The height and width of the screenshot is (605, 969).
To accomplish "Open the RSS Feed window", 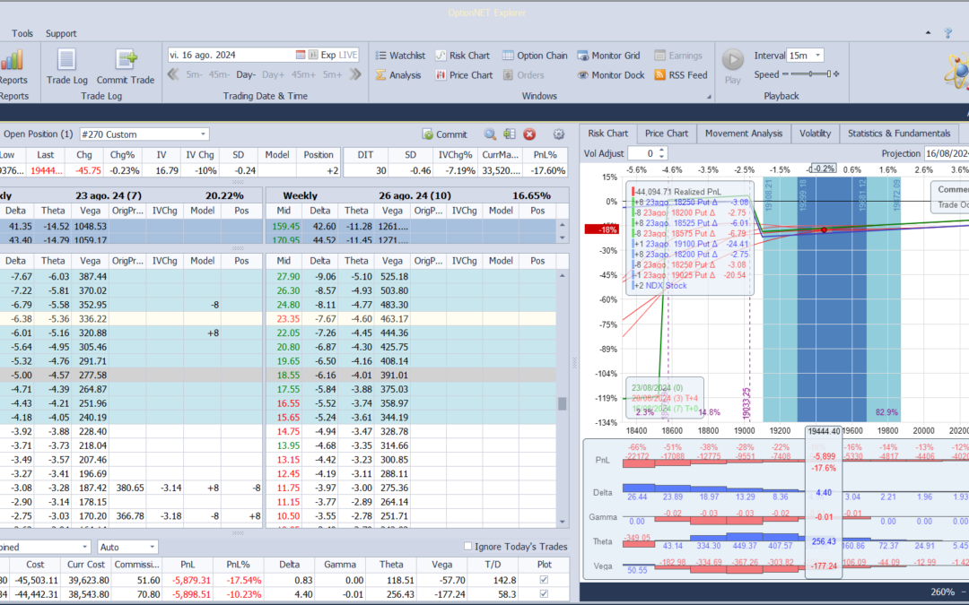I will coord(681,74).
